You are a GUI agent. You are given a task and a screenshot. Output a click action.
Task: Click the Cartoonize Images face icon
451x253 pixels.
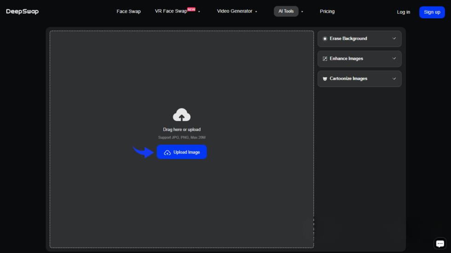coord(325,79)
